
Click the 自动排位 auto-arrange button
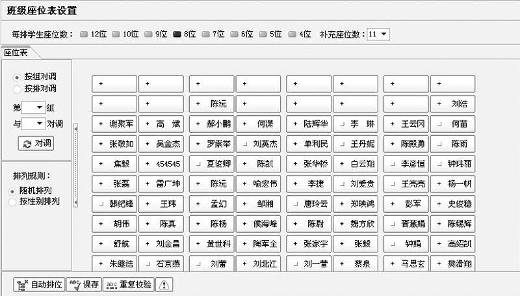click(x=40, y=285)
